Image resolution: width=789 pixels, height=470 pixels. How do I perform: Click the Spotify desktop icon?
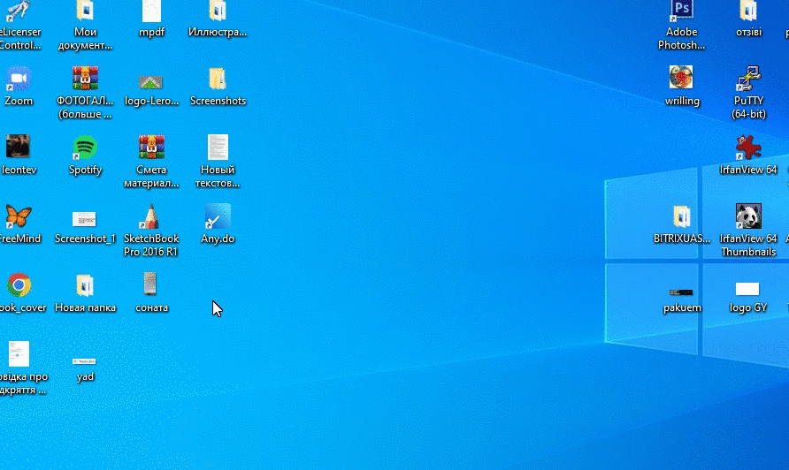(85, 148)
